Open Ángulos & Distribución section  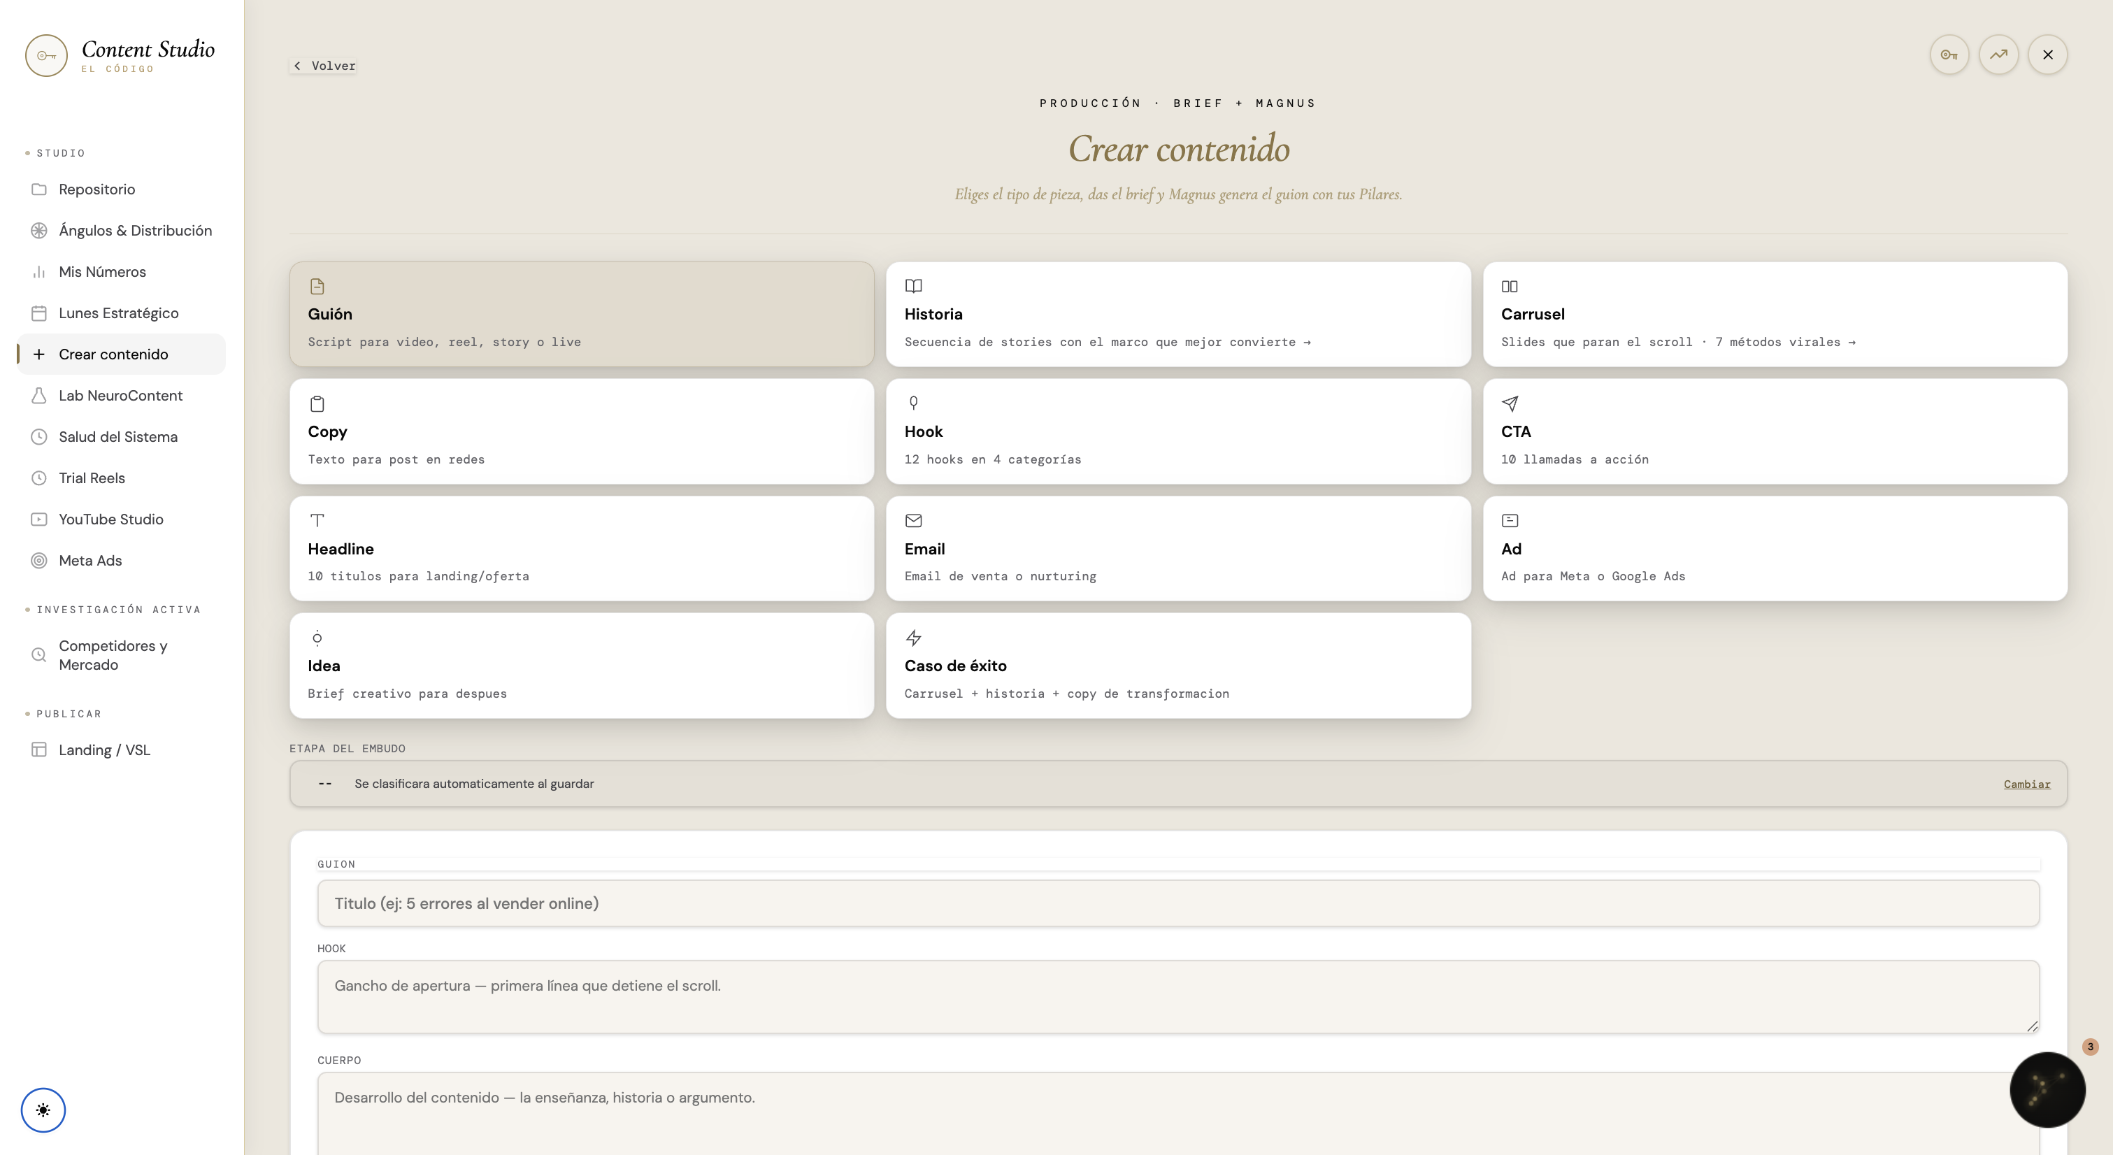pyautogui.click(x=122, y=231)
